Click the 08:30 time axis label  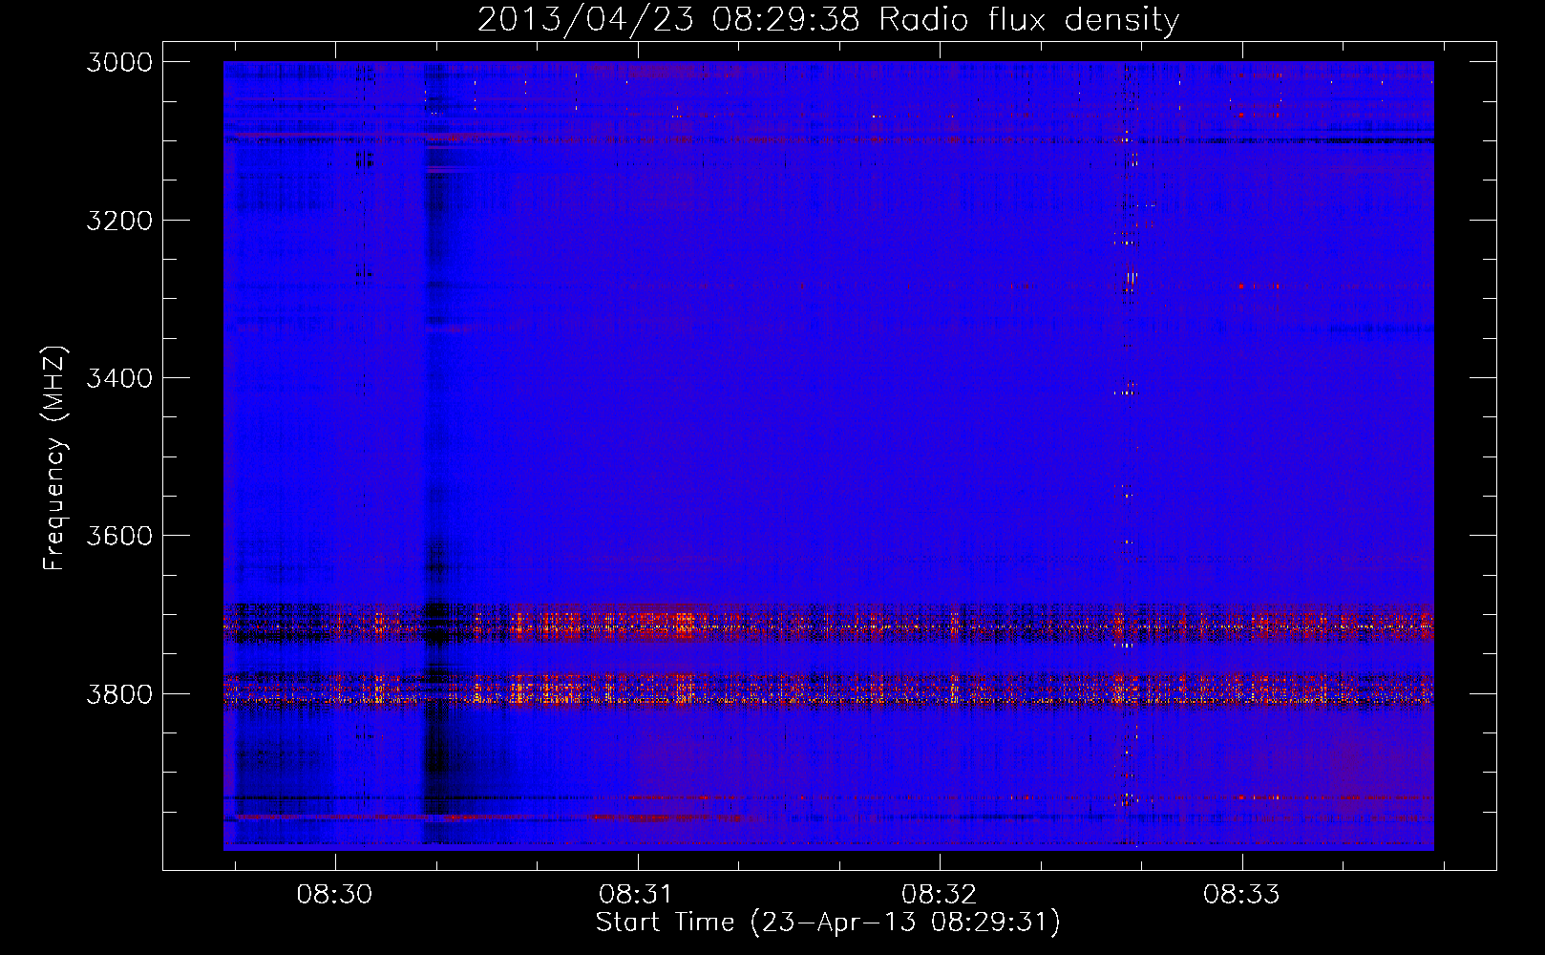[334, 895]
